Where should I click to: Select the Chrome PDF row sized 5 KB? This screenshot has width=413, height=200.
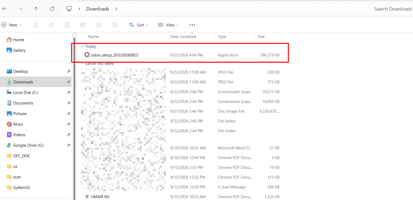(181, 158)
